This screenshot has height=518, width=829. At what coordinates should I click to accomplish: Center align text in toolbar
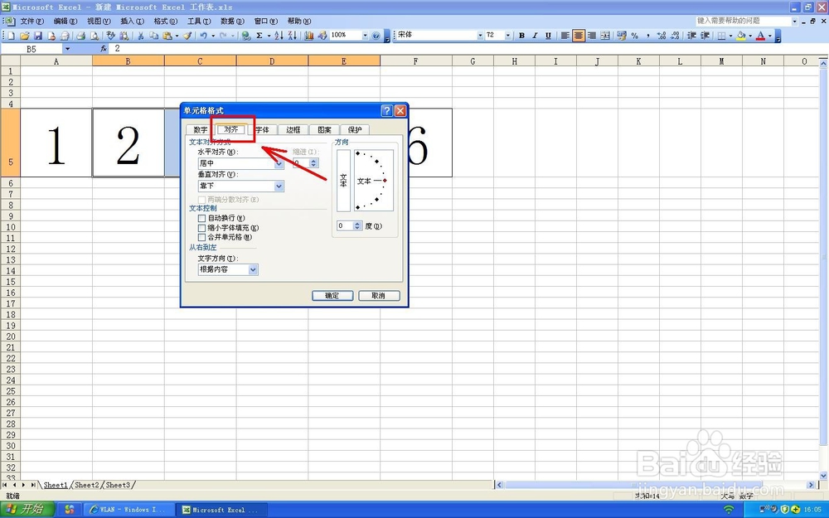579,36
